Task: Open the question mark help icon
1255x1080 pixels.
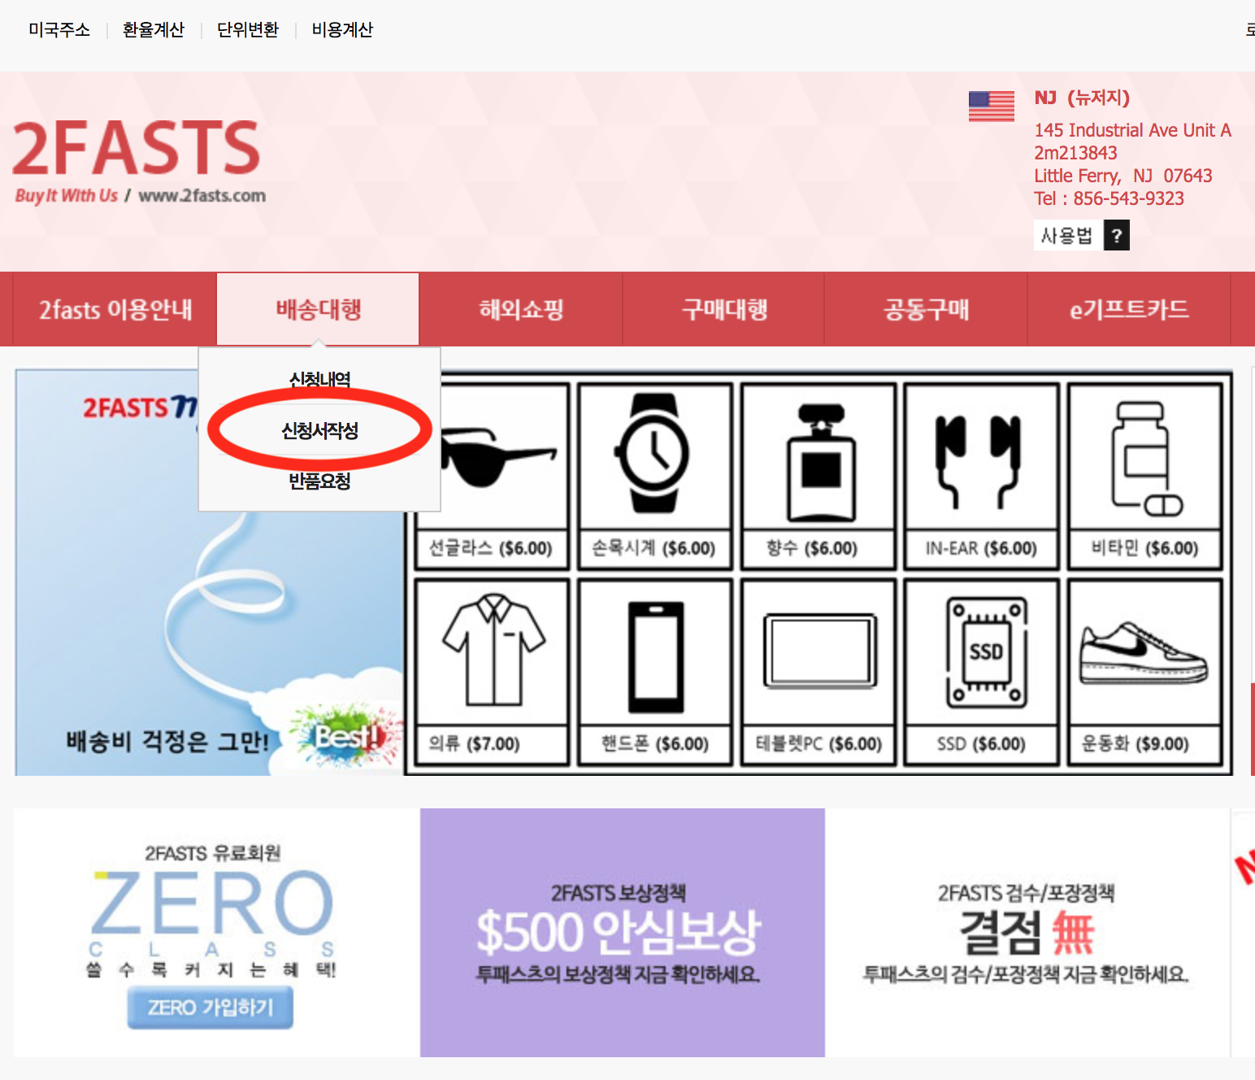Action: [x=1117, y=236]
